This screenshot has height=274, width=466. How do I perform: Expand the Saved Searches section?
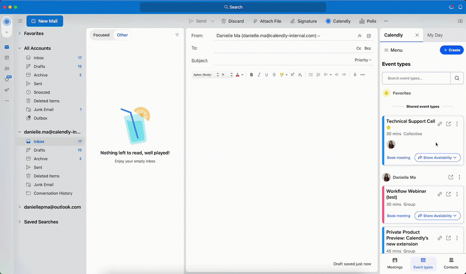click(x=19, y=222)
